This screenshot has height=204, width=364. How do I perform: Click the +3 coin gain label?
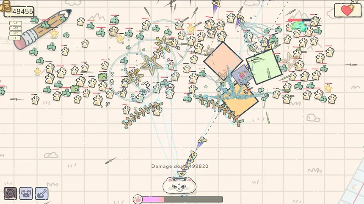point(16,23)
